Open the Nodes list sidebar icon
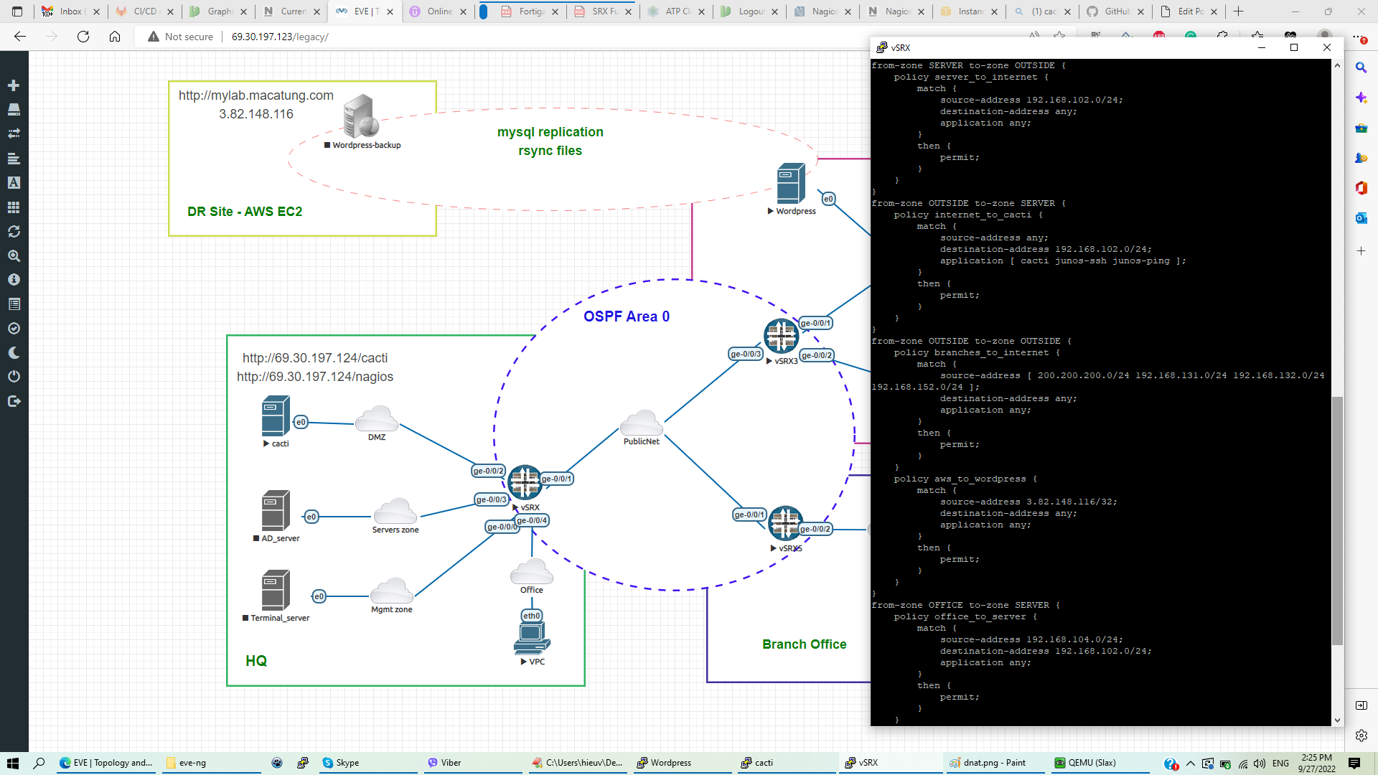This screenshot has width=1378, height=775. pos(14,110)
